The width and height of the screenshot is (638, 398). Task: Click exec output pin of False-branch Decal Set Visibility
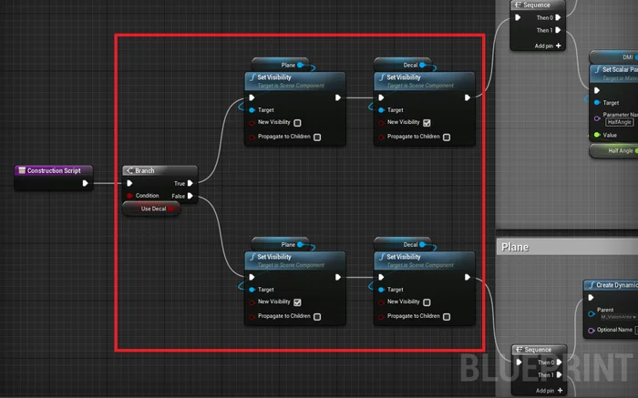467,277
